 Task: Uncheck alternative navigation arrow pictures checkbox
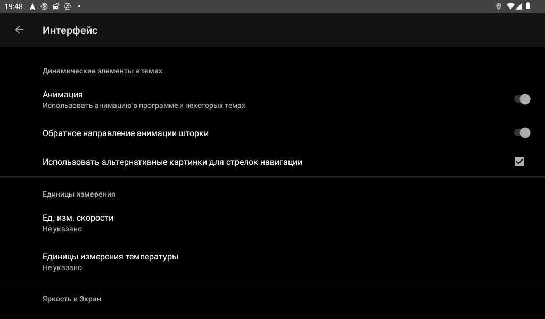(x=519, y=162)
